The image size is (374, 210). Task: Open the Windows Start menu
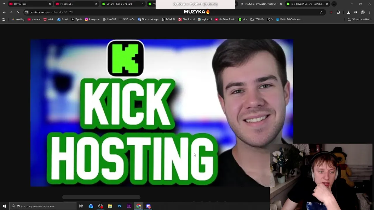click(4, 206)
